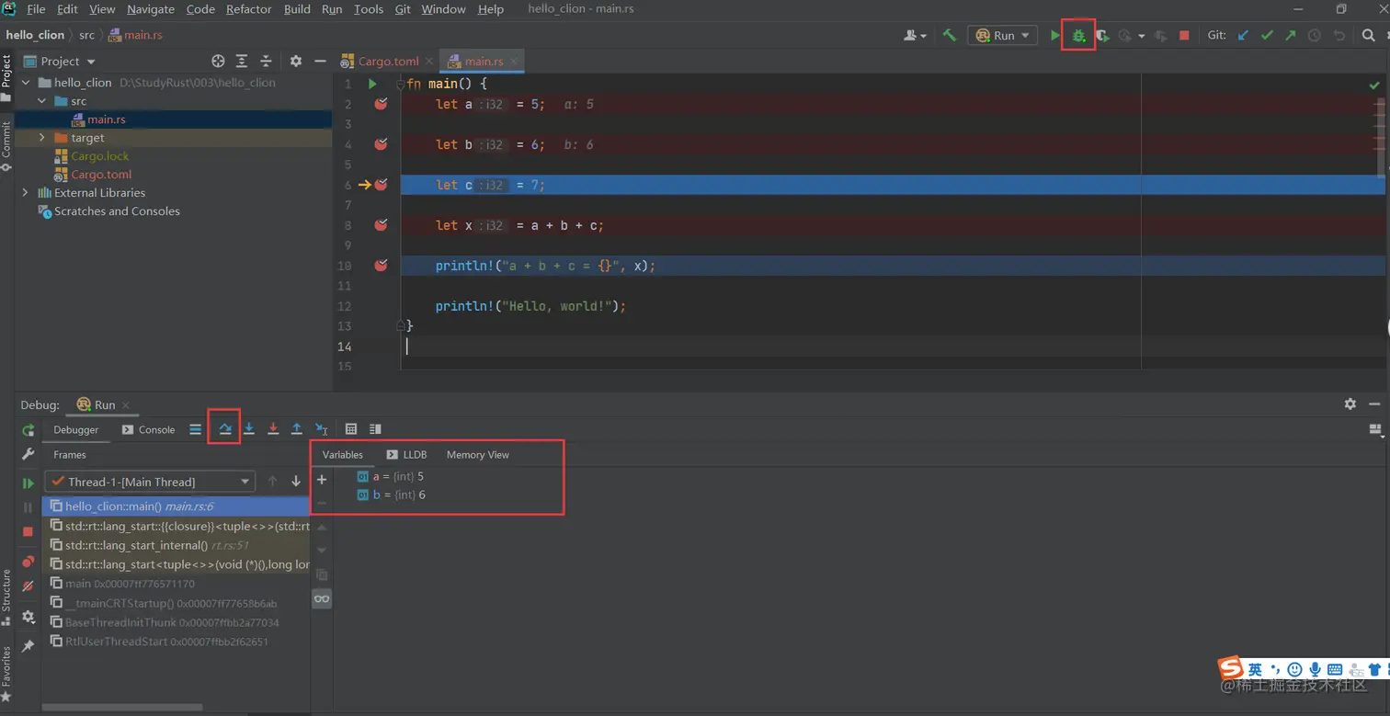Open Project panel gear settings
Viewport: 1390px width, 716px height.
(296, 61)
